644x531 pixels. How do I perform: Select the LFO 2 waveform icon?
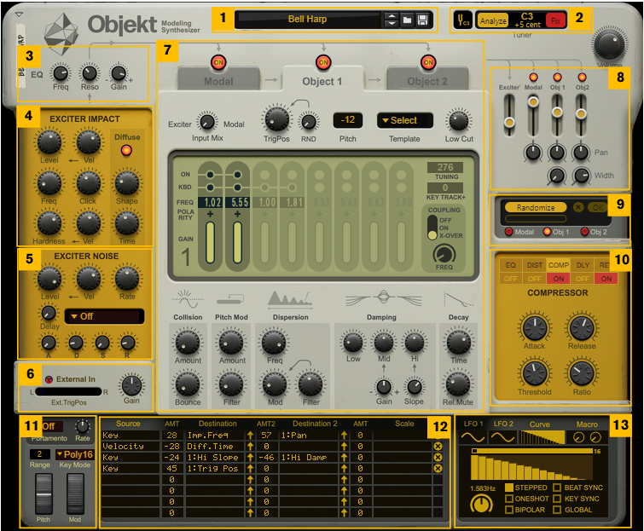tap(503, 437)
